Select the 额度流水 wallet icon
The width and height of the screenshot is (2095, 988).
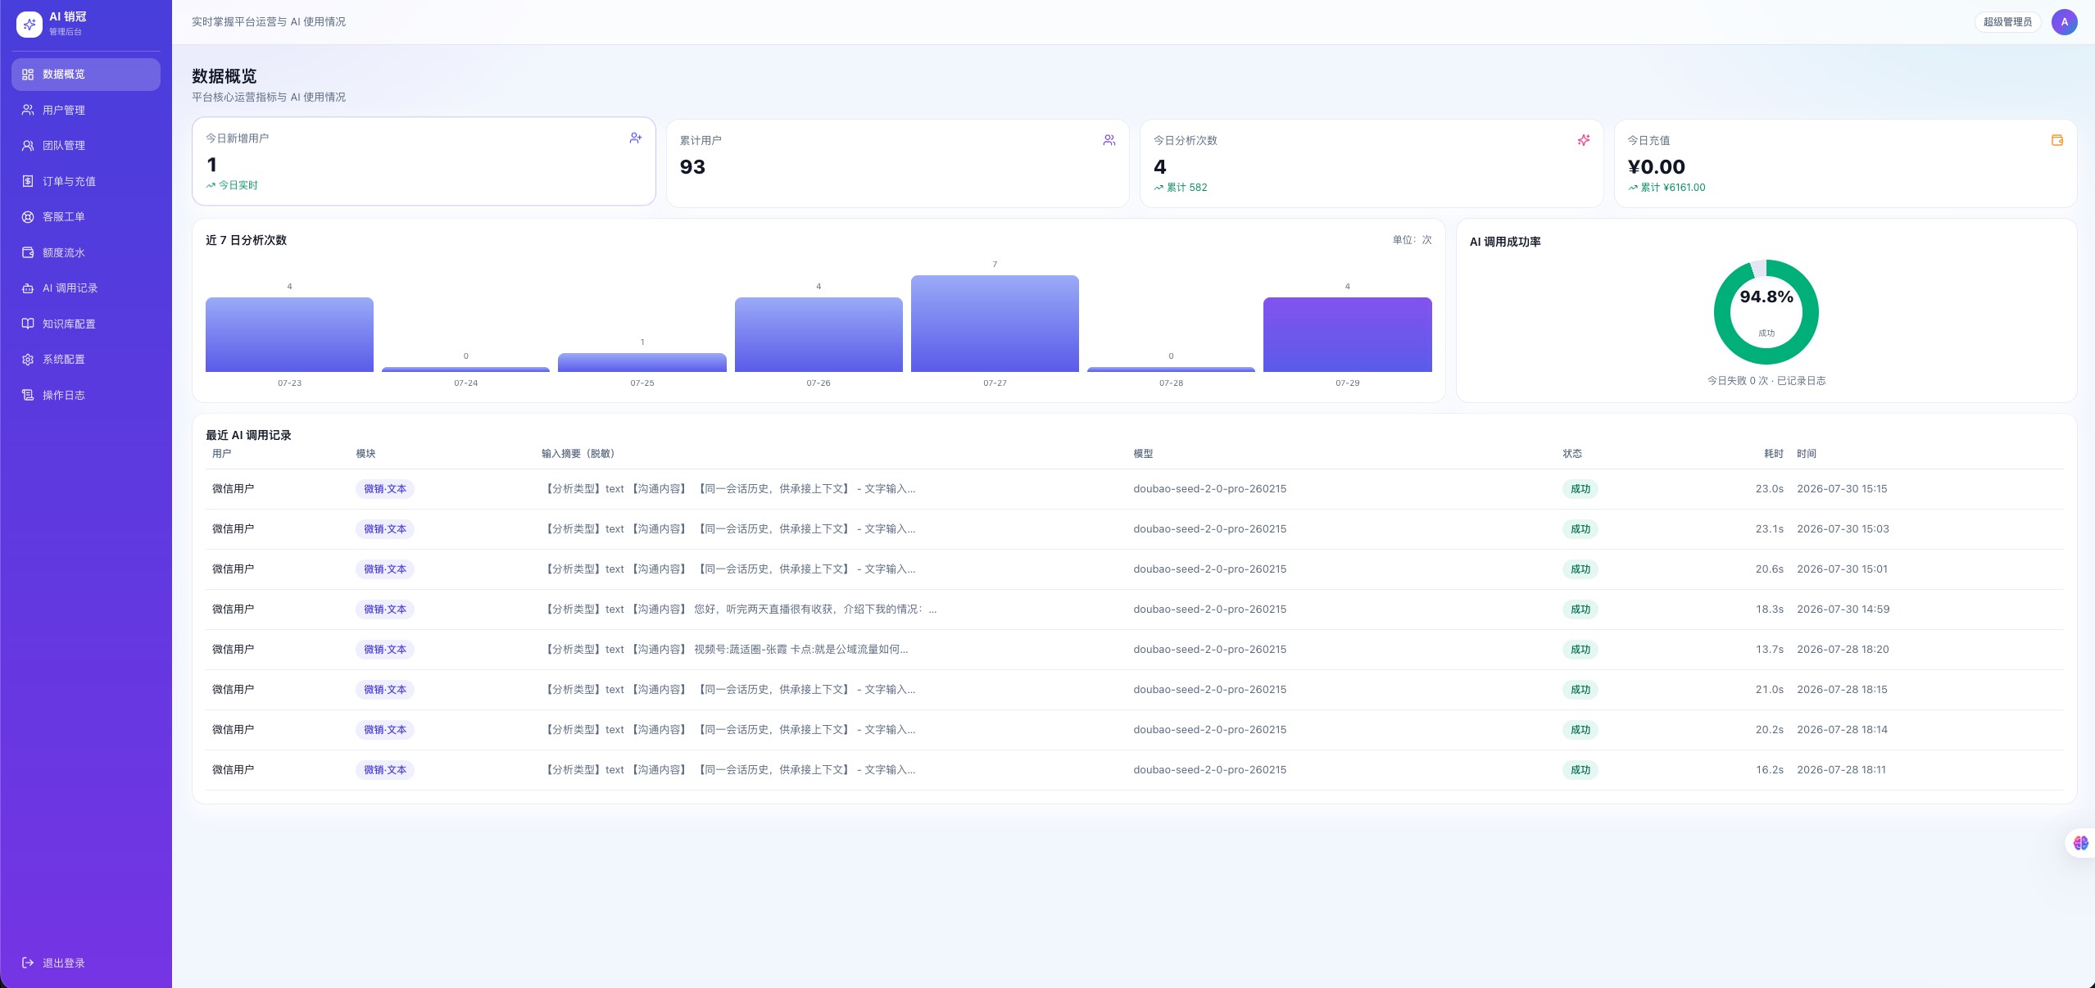tap(28, 252)
